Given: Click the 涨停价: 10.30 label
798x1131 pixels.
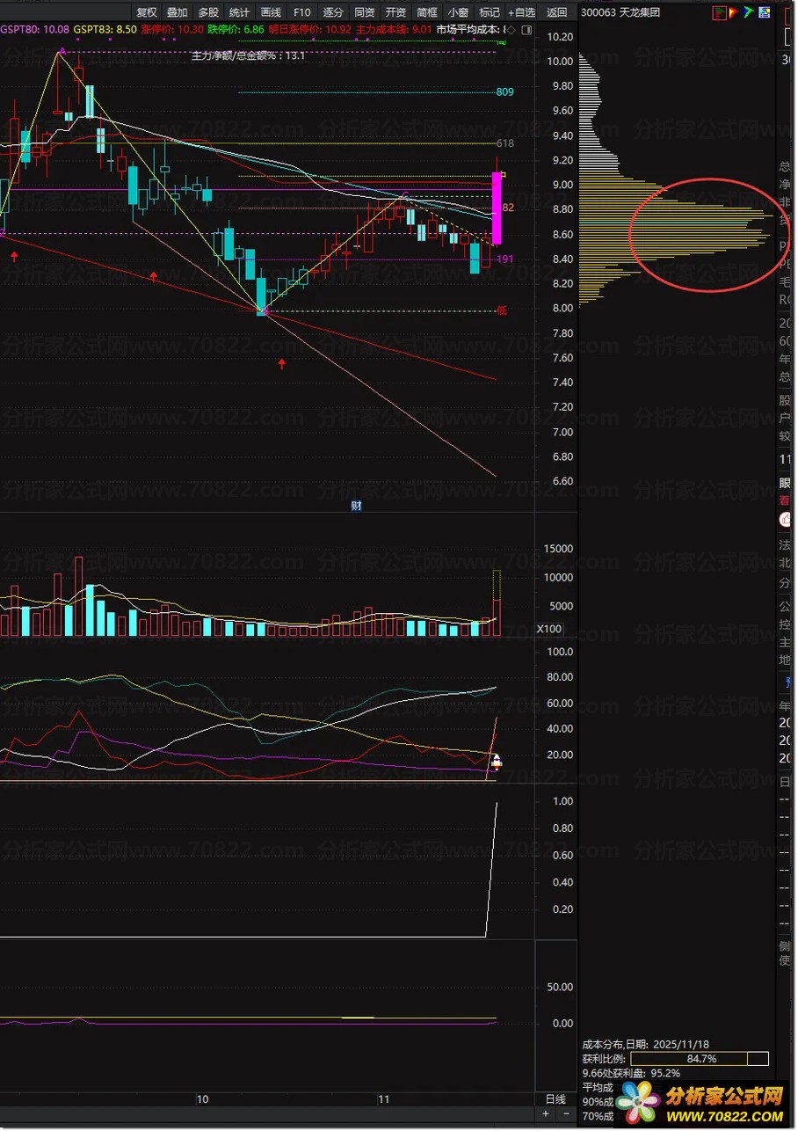Looking at the screenshot, I should [172, 29].
